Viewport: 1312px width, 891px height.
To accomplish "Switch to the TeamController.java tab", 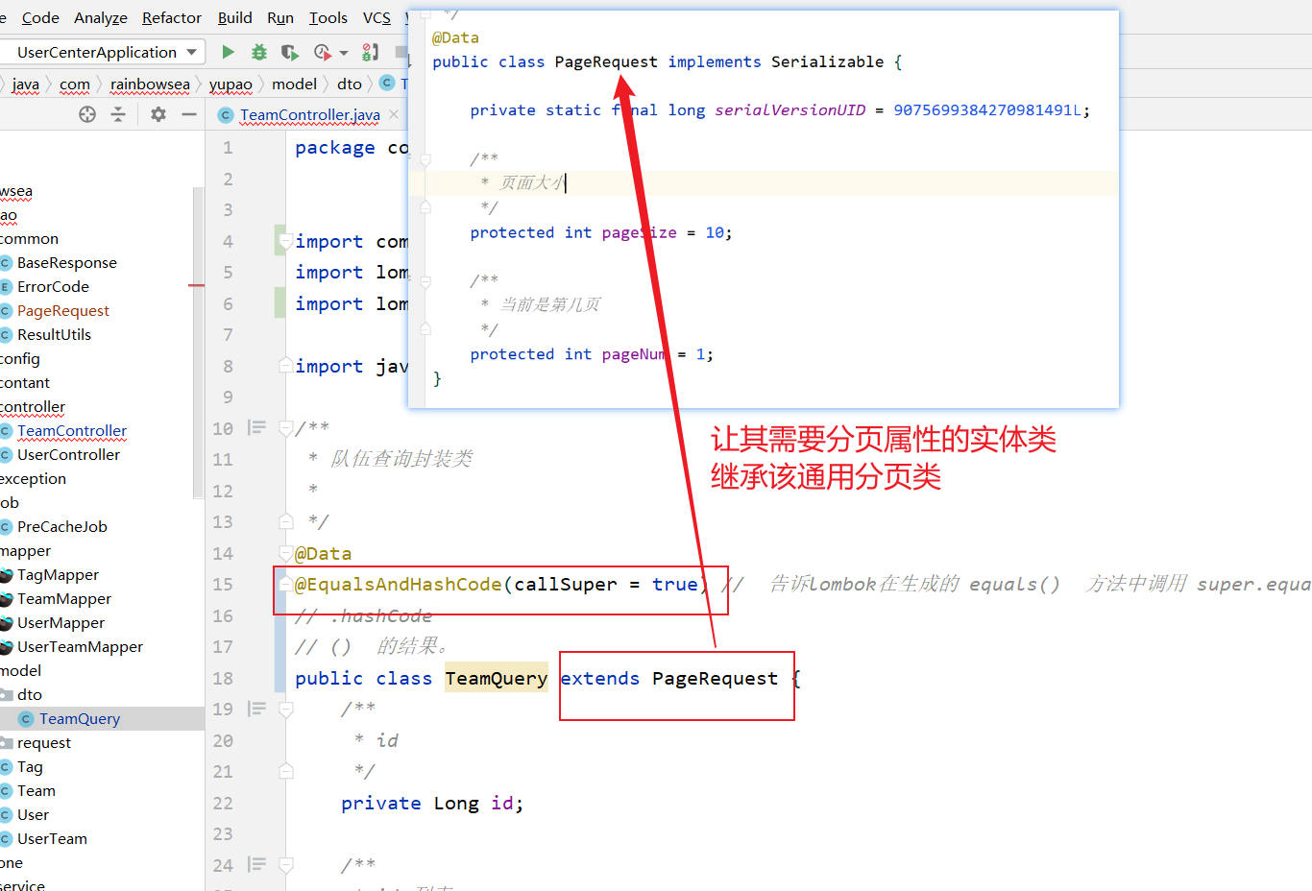I will point(309,115).
